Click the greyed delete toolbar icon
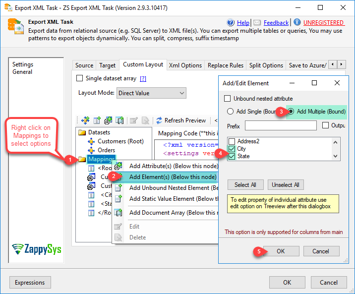355x294 pixels. (x=145, y=120)
